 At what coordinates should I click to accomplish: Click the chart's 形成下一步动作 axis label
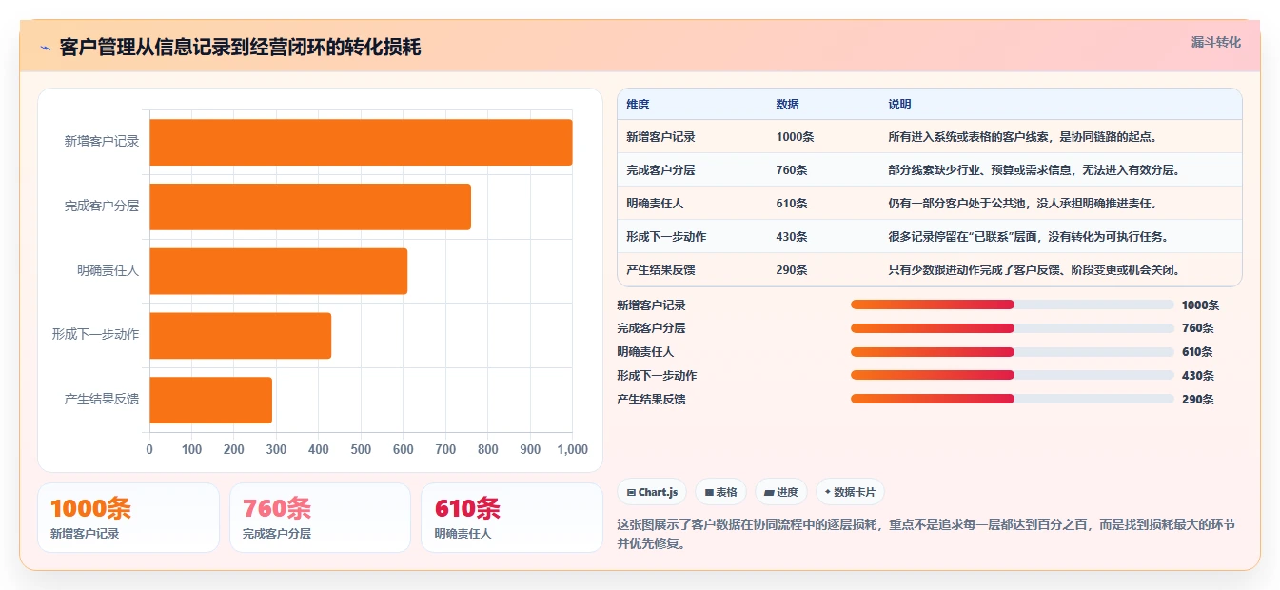pos(95,335)
